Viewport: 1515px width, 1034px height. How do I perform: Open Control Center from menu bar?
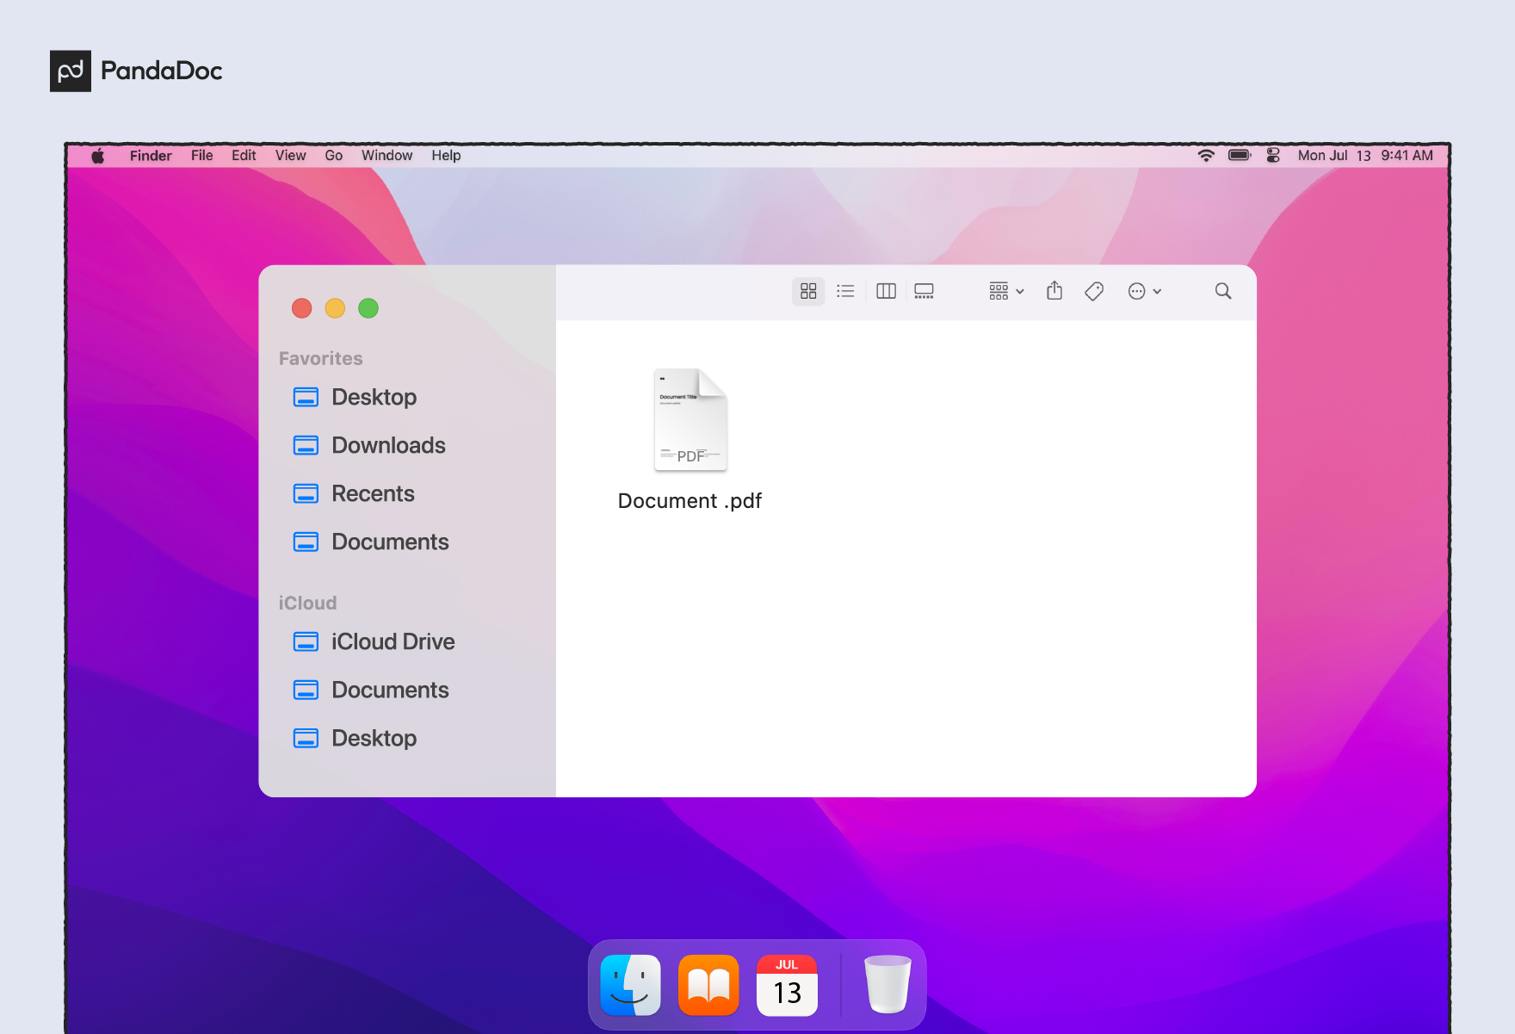(1273, 156)
